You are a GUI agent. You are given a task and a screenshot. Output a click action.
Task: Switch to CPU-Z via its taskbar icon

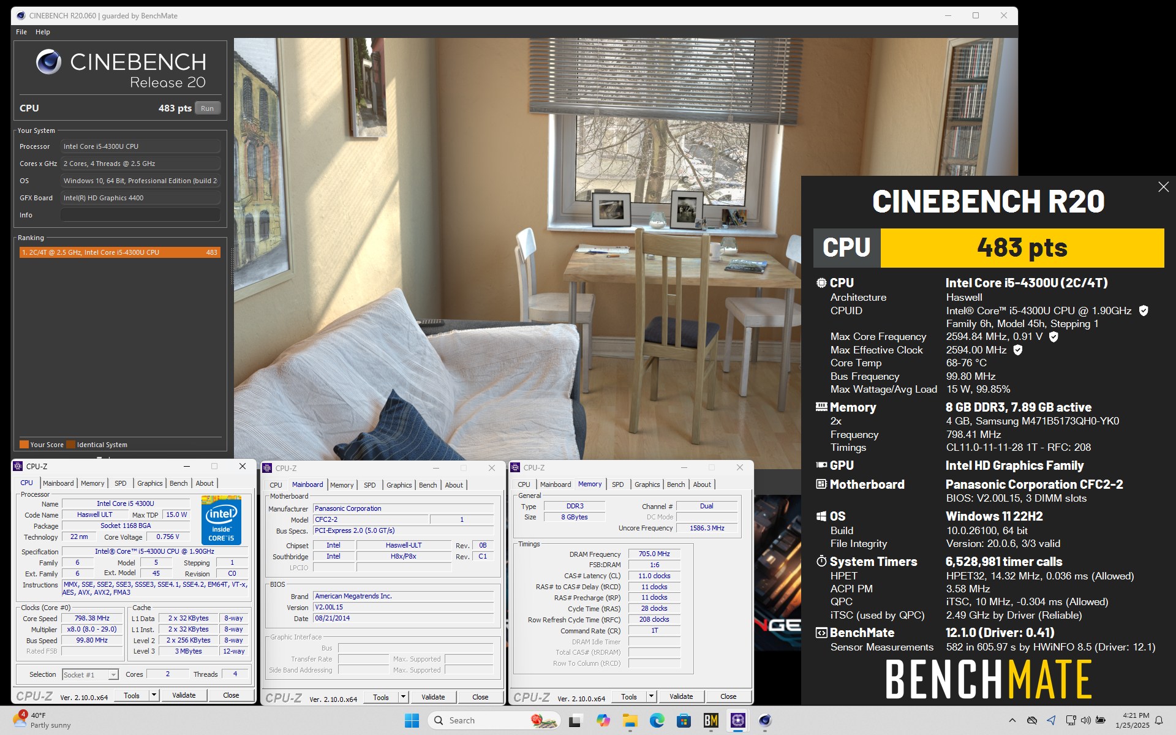737,720
